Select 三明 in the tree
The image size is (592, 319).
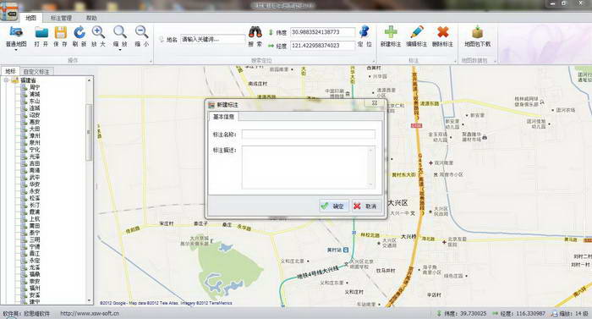pos(35,239)
